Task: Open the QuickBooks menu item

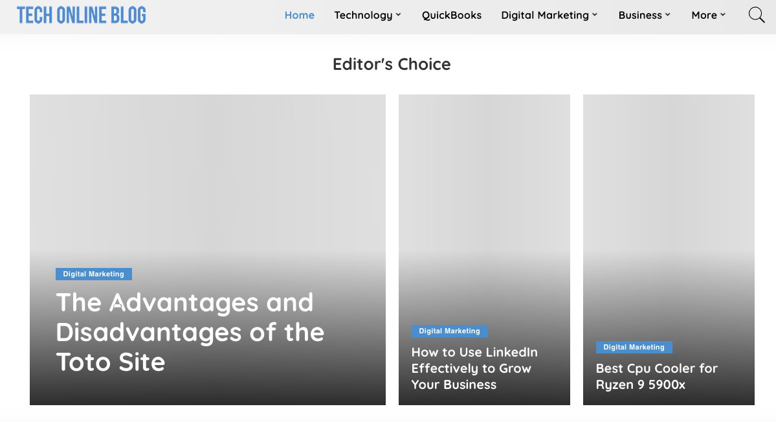Action: (451, 16)
